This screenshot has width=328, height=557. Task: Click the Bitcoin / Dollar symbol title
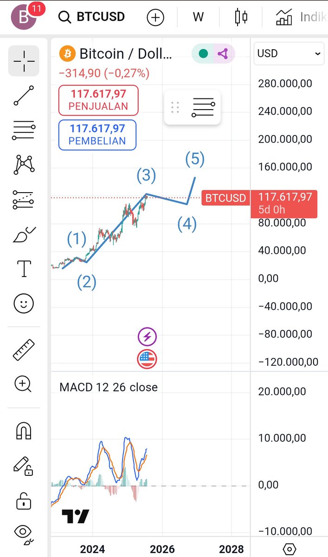point(126,54)
